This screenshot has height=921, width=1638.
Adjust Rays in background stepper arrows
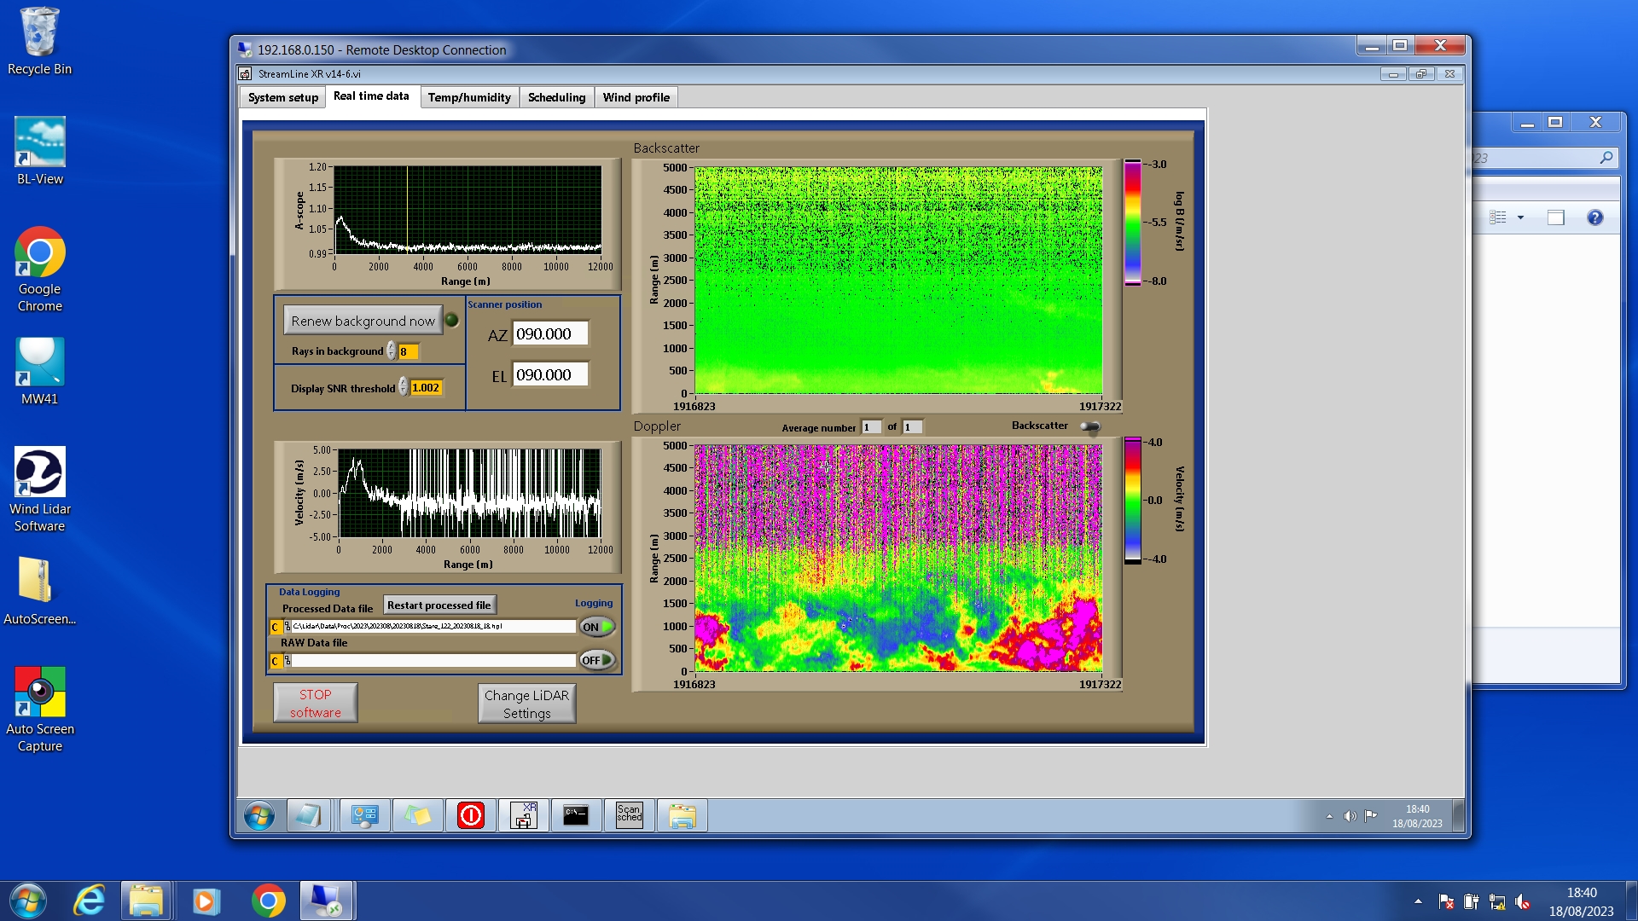coord(392,351)
